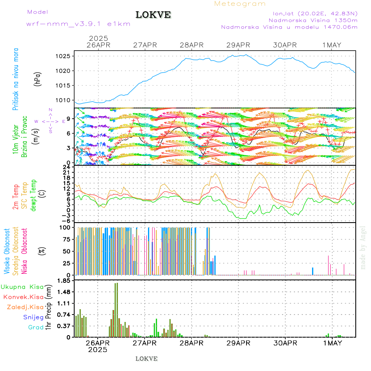Click the N-W-E-S compass rose legend
This screenshot has width=371, height=371.
50,121
